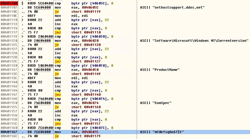Click the Software\Microsoft\Windows NT comment
Screen dimensions: 250x139
(194, 41)
